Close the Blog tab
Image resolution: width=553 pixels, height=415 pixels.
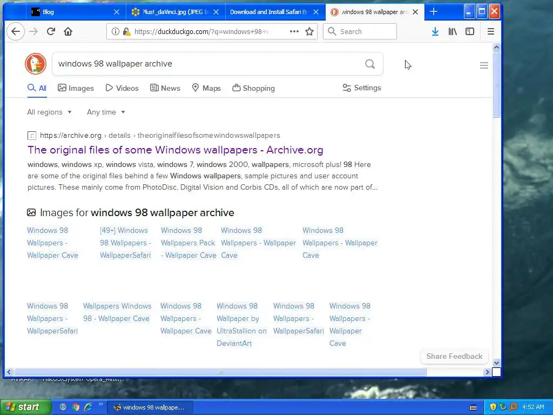pyautogui.click(x=117, y=12)
